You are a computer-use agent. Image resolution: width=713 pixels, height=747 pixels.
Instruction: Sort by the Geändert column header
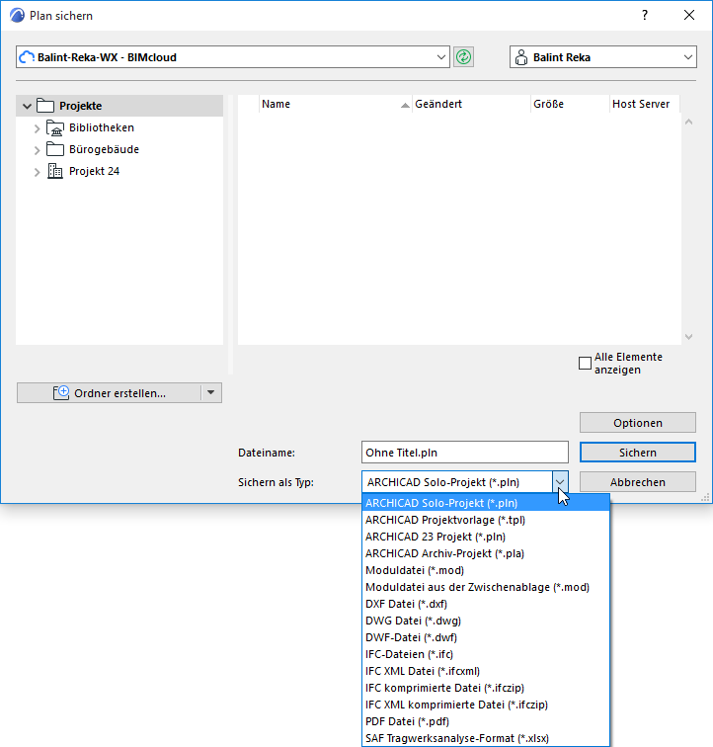(x=471, y=104)
